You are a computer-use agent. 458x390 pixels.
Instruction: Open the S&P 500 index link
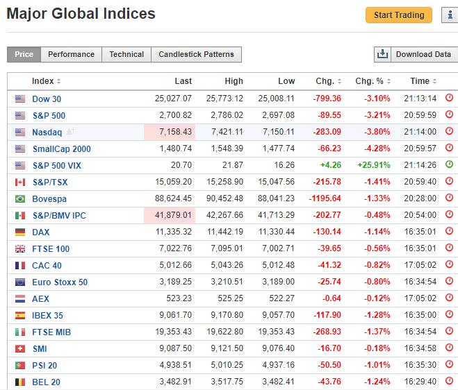pyautogui.click(x=49, y=115)
